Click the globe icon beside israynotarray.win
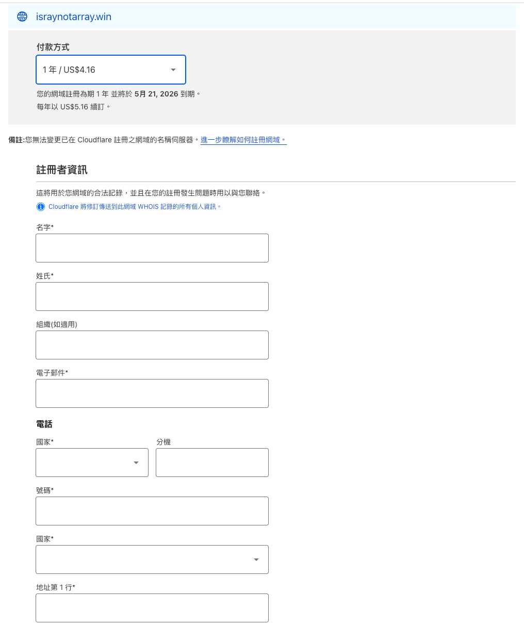Image resolution: width=524 pixels, height=626 pixels. click(22, 17)
